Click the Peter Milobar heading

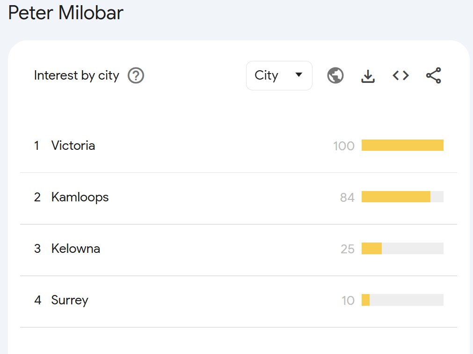click(66, 13)
